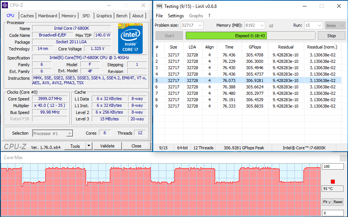The width and height of the screenshot is (348, 217).
Task: Click the Core Max temperature graph
Action: coord(161,190)
